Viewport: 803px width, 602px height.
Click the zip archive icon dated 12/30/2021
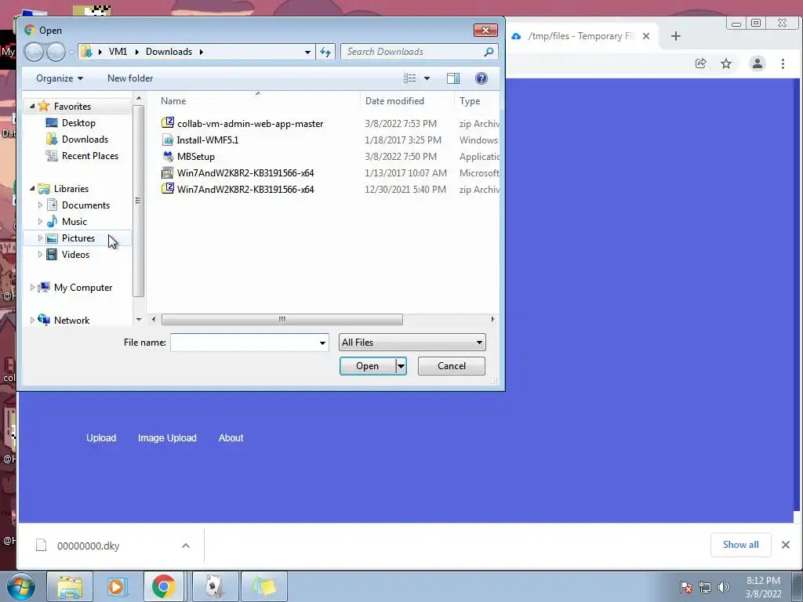point(168,189)
